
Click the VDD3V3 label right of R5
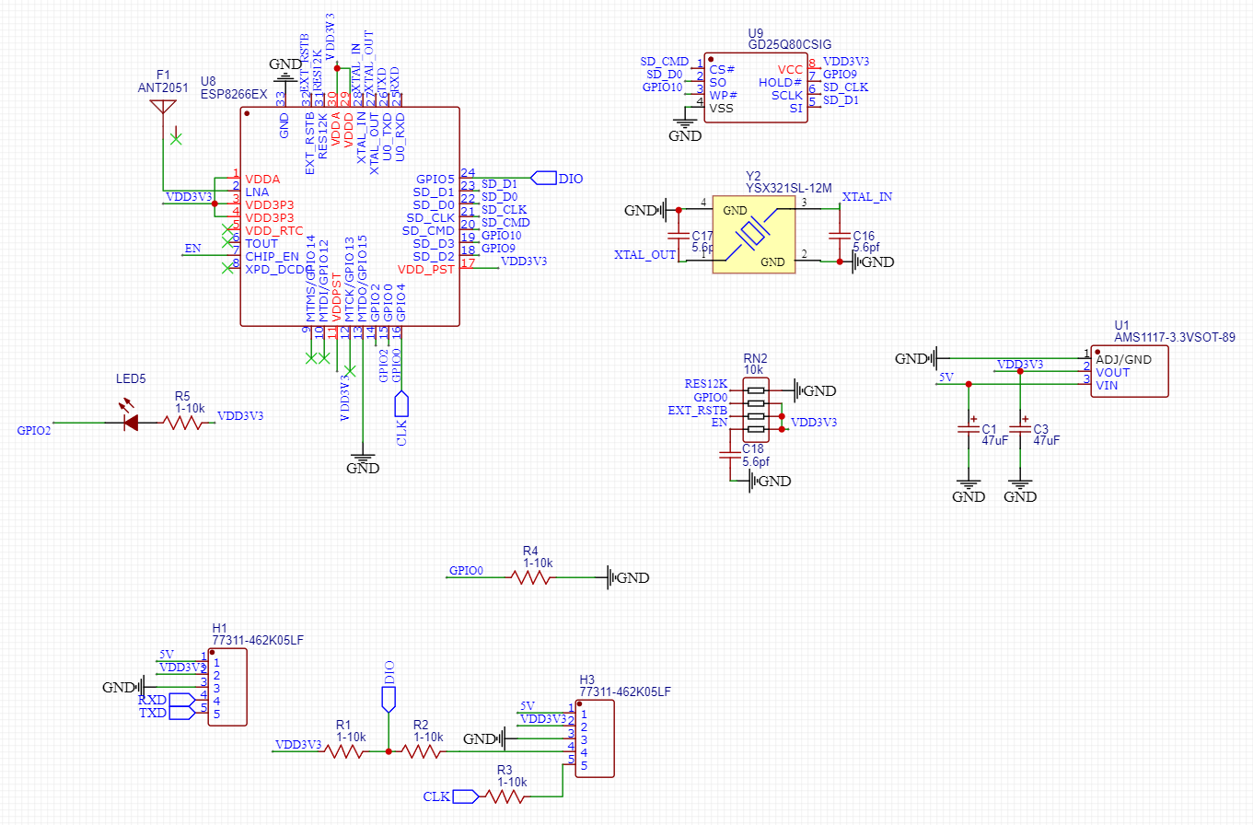click(x=239, y=416)
